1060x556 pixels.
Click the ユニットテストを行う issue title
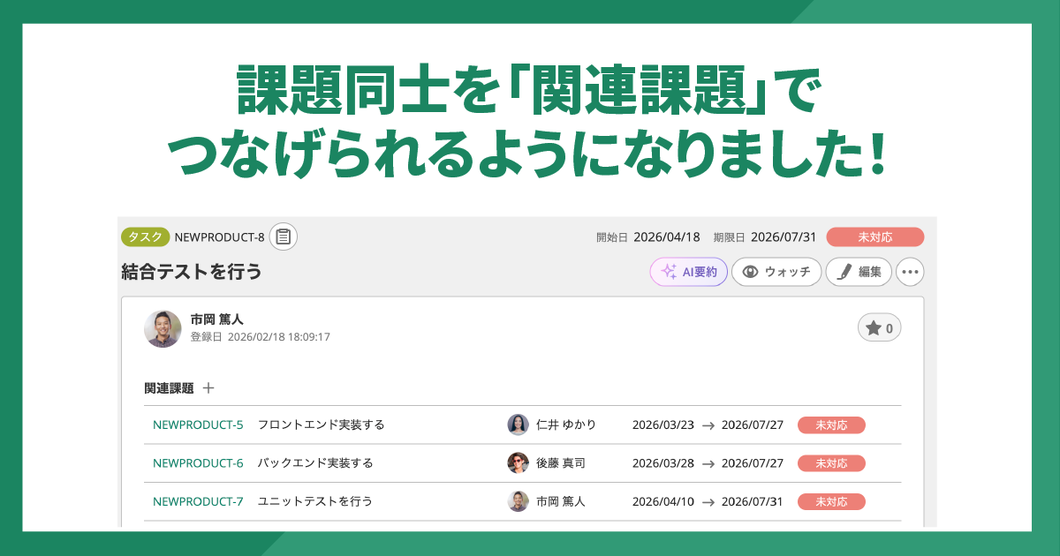tap(315, 501)
